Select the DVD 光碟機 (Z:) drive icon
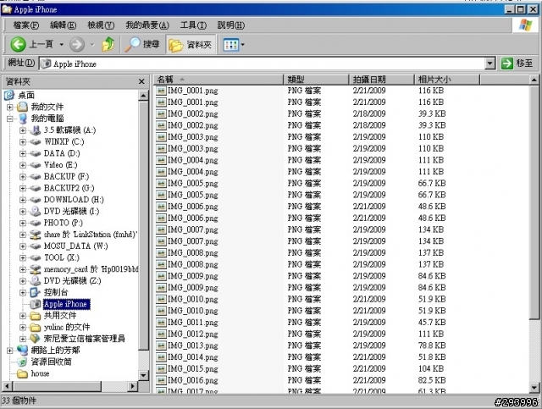The image size is (542, 409). (x=35, y=281)
